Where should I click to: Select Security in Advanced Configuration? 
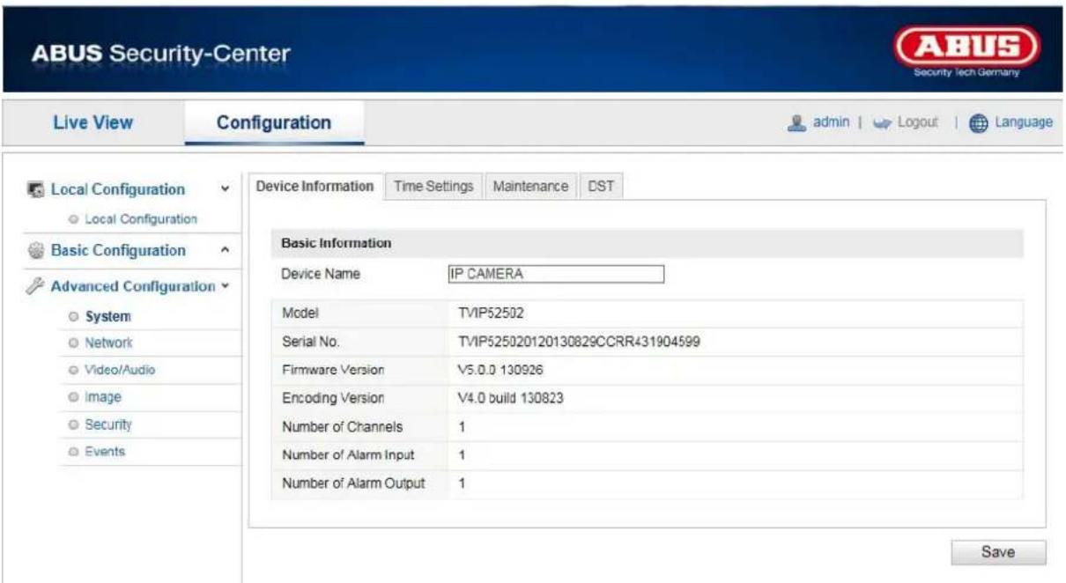tap(108, 424)
